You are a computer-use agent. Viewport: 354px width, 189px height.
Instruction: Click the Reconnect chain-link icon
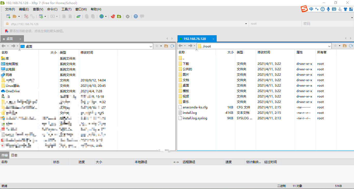pyautogui.click(x=32, y=16)
